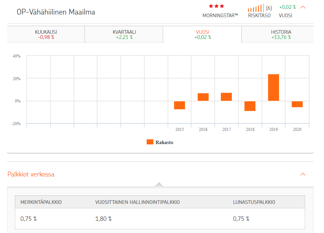Click the orange risk level bars icon
Viewport: 324px width, 233px height.
(255, 8)
